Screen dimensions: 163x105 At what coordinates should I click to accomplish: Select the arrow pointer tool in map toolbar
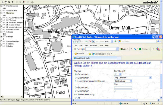[3, 2]
